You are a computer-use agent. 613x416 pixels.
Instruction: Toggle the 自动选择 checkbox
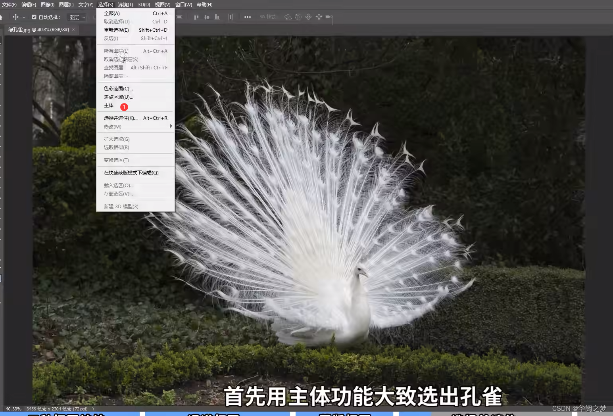tap(34, 17)
